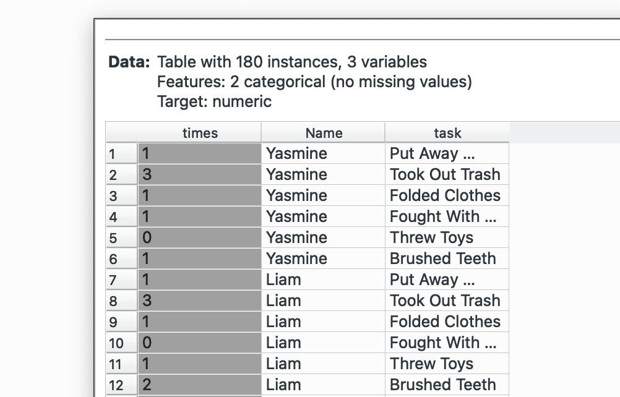Click the task column header
The height and width of the screenshot is (397, 620).
[447, 133]
